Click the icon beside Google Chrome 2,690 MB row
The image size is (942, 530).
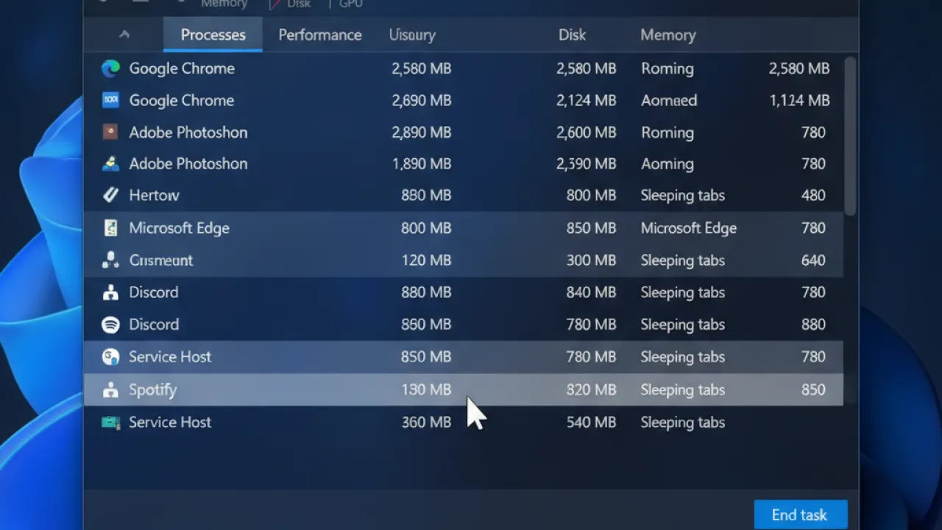[110, 100]
